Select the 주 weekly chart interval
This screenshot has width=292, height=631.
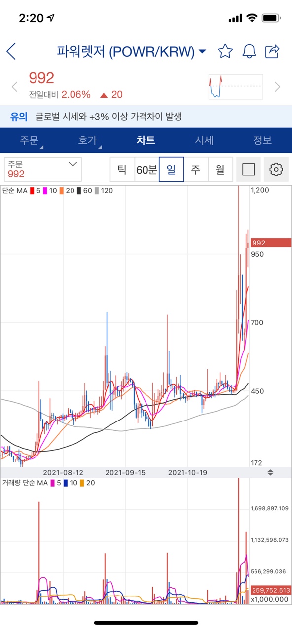coord(196,170)
